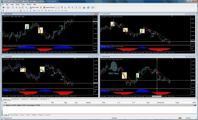
Task: Open a new chart via toolbar icon
Action: click(3, 8)
